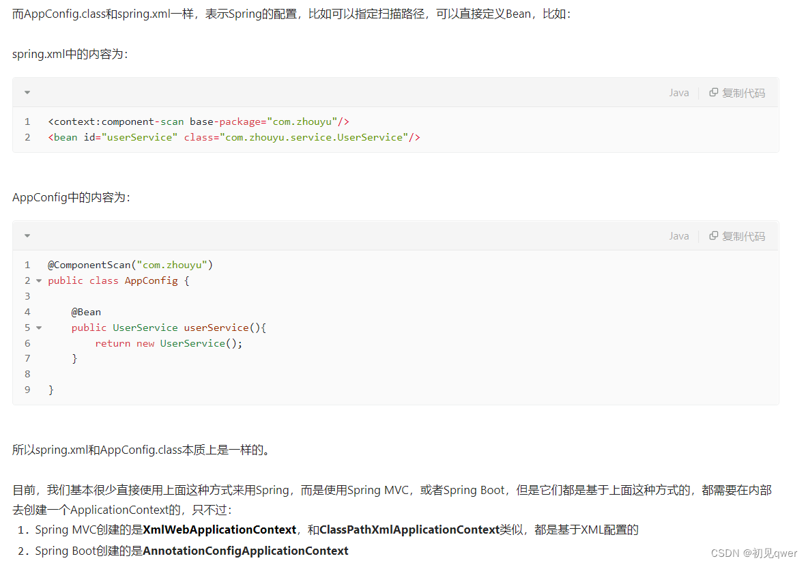Click the Java label on AppConfig block
Image resolution: width=808 pixels, height=565 pixels.
678,236
